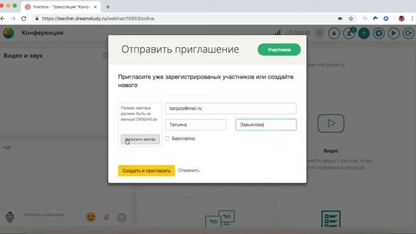
Task: Click the notification bell icon
Action: pyautogui.click(x=334, y=33)
